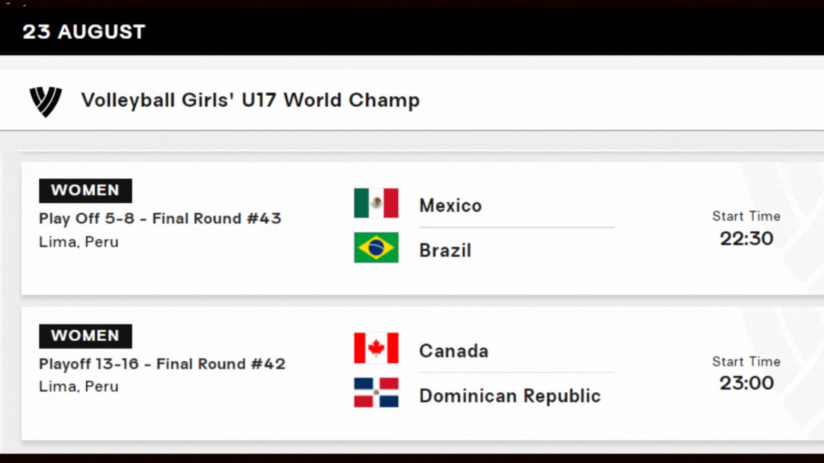Click the Mexico flag icon
This screenshot has height=463, width=824.
tap(376, 203)
